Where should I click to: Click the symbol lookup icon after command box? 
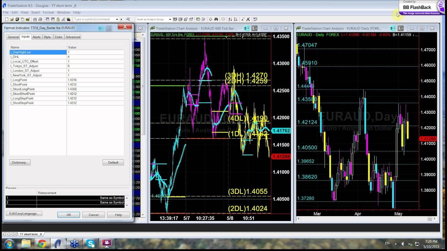[x=128, y=19]
